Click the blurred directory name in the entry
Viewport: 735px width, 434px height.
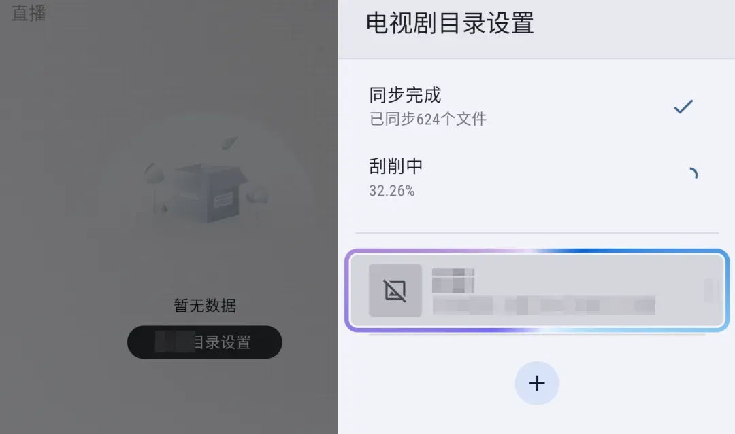[x=453, y=281]
